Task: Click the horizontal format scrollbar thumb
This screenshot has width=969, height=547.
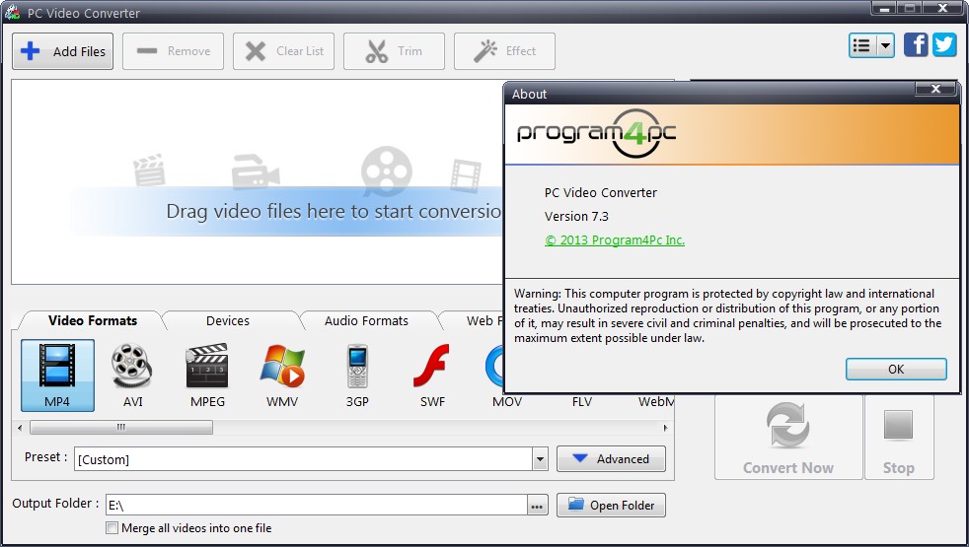Action: [x=121, y=428]
